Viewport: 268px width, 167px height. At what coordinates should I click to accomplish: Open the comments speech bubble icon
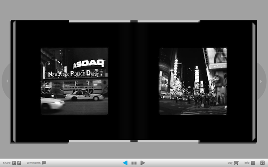tap(44, 163)
